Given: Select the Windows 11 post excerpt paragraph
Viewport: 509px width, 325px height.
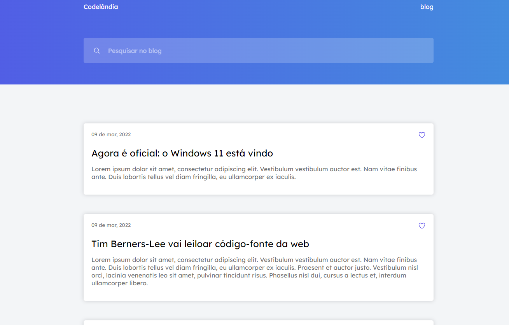Looking at the screenshot, I should [254, 173].
